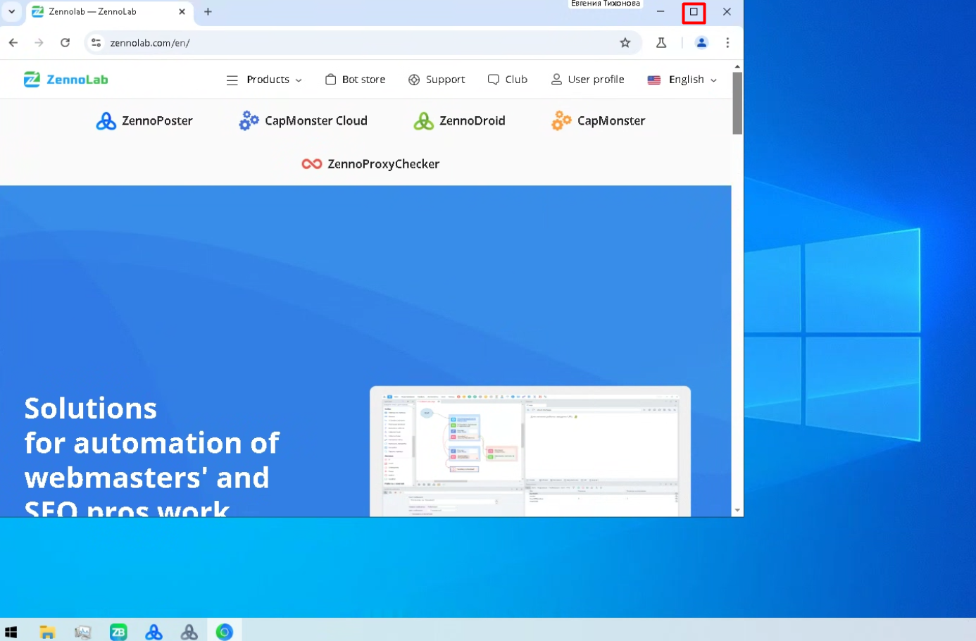The image size is (976, 641).
Task: Open the green ZB taskbar app
Action: (118, 632)
